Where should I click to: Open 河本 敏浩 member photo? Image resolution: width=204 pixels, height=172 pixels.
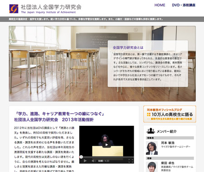152,148
